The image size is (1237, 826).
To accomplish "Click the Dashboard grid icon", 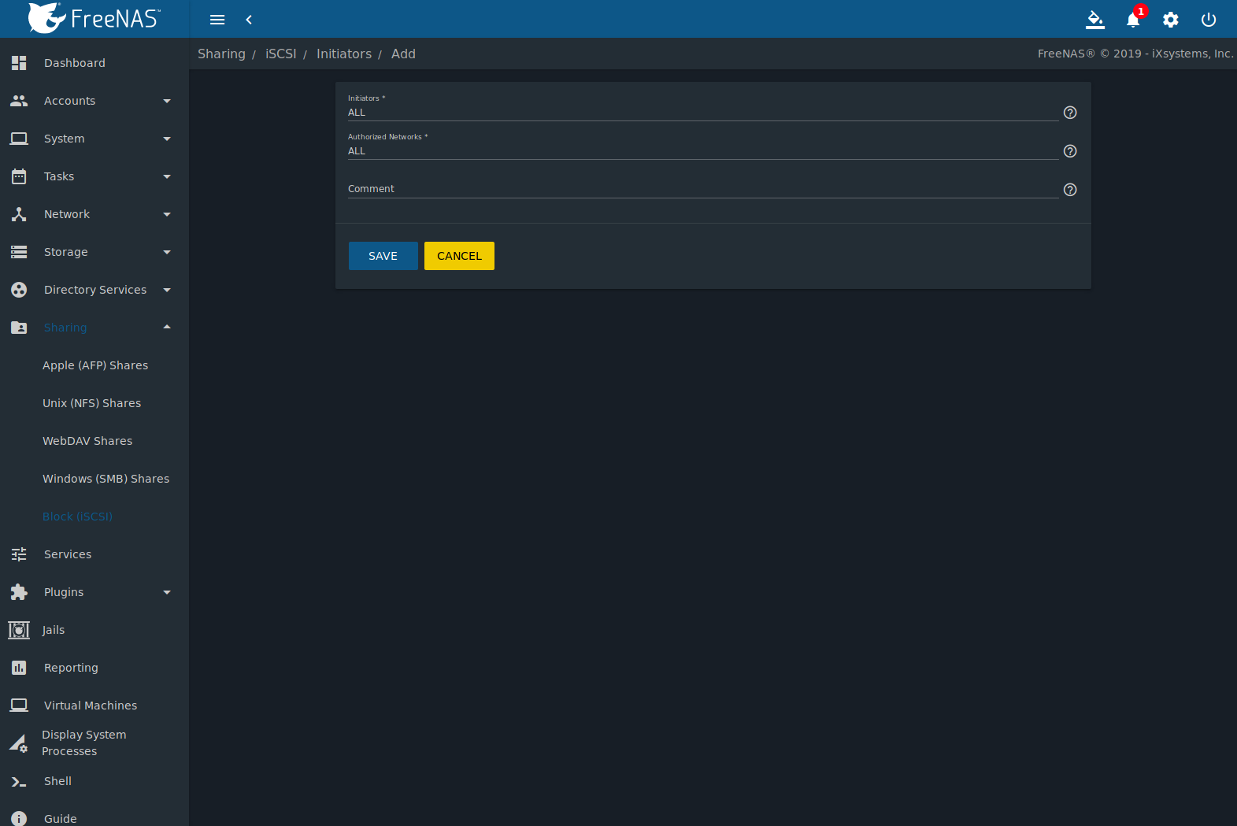I will coord(19,63).
